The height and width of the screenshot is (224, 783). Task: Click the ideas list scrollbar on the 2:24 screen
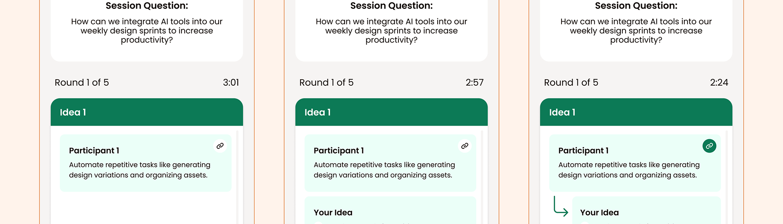point(727,175)
